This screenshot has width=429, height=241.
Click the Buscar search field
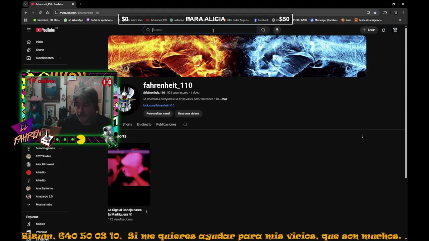(x=200, y=30)
